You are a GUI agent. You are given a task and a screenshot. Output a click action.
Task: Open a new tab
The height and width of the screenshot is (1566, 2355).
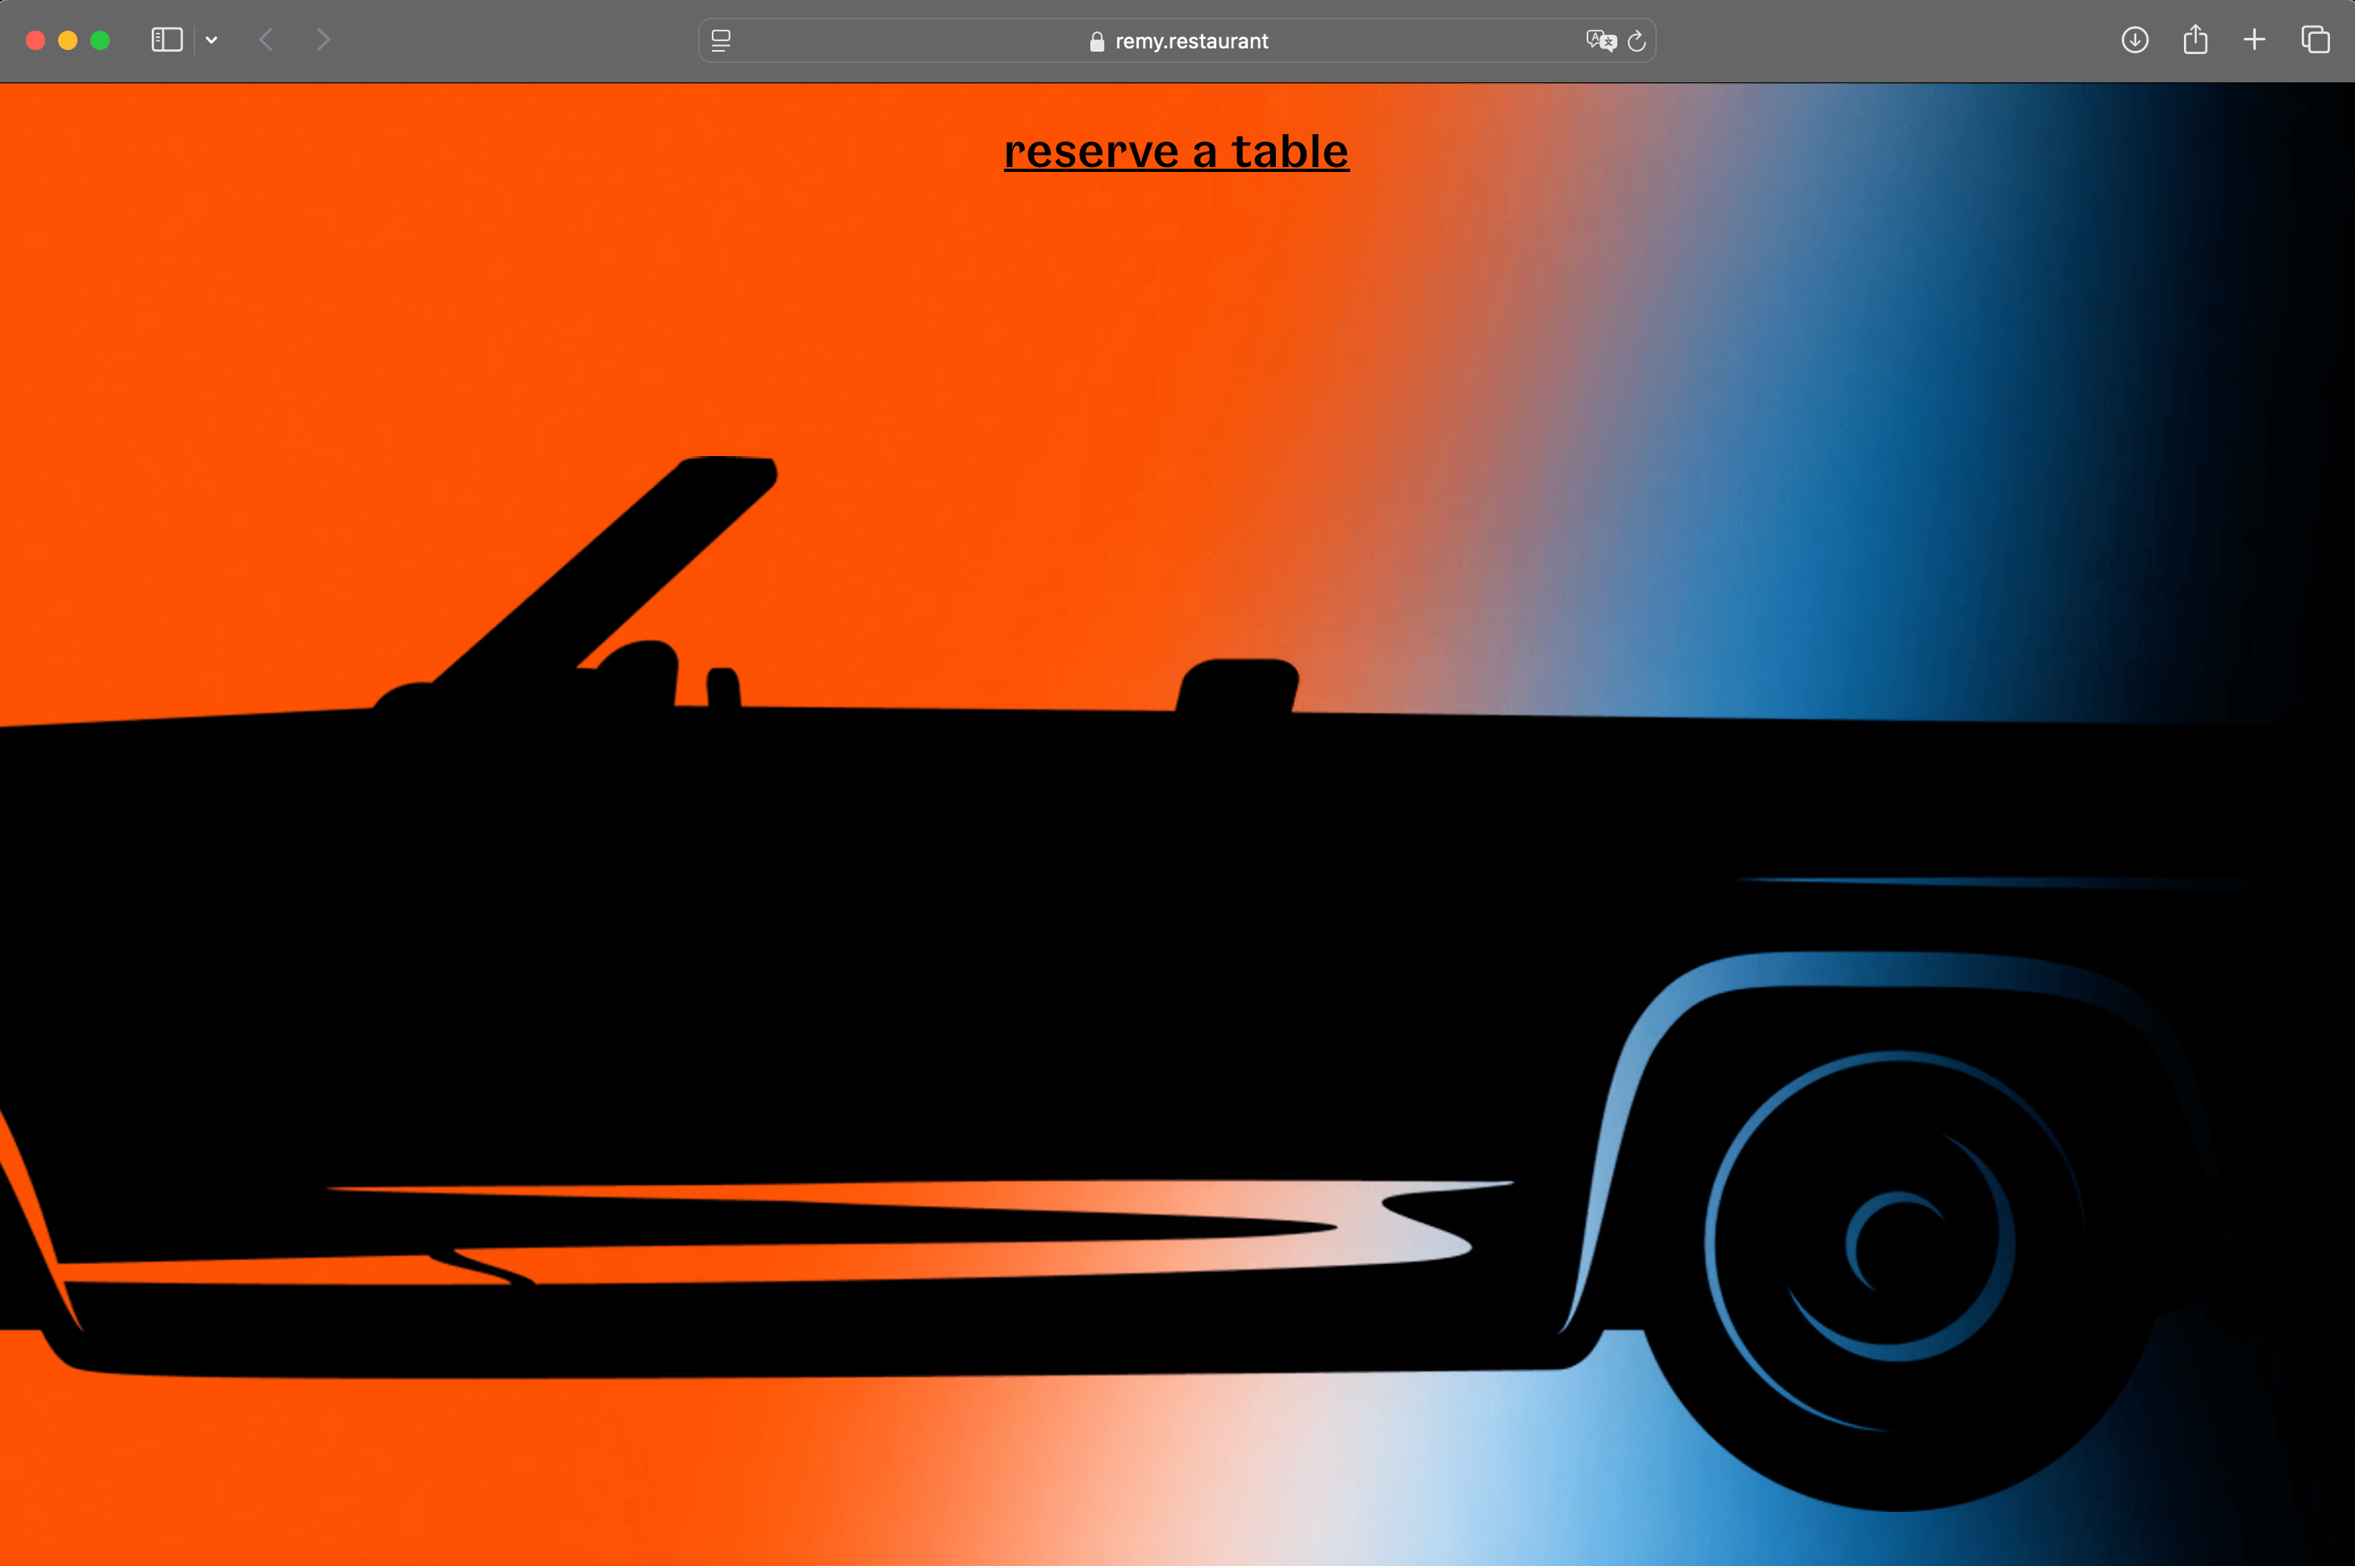(x=2254, y=40)
